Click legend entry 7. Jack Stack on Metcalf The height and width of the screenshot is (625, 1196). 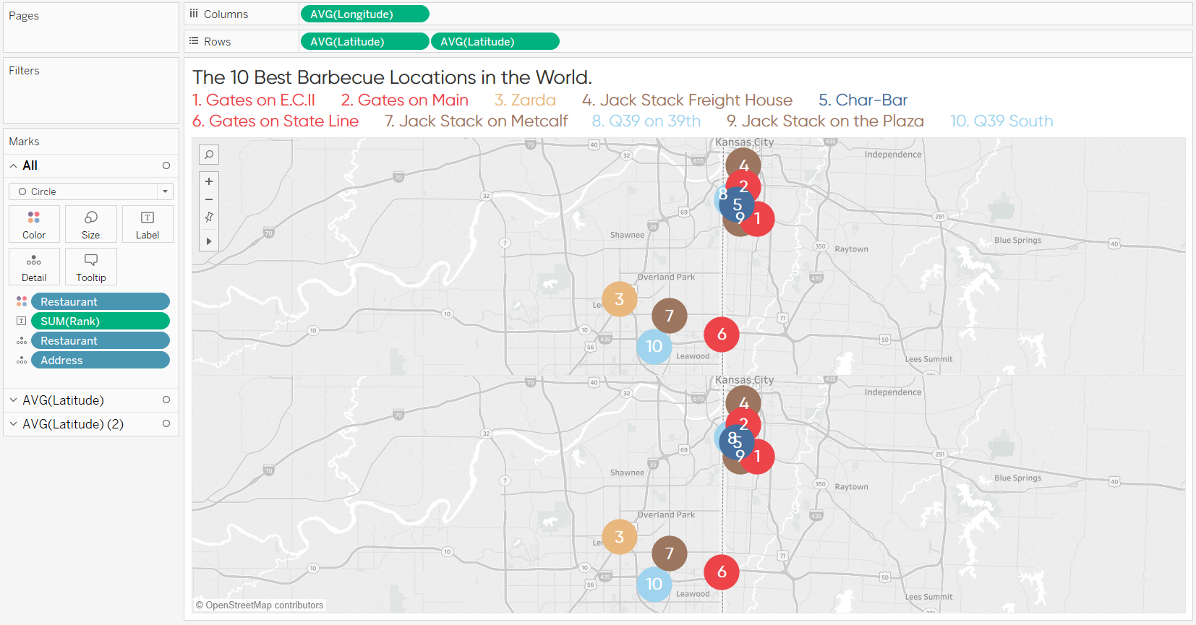pyautogui.click(x=476, y=121)
